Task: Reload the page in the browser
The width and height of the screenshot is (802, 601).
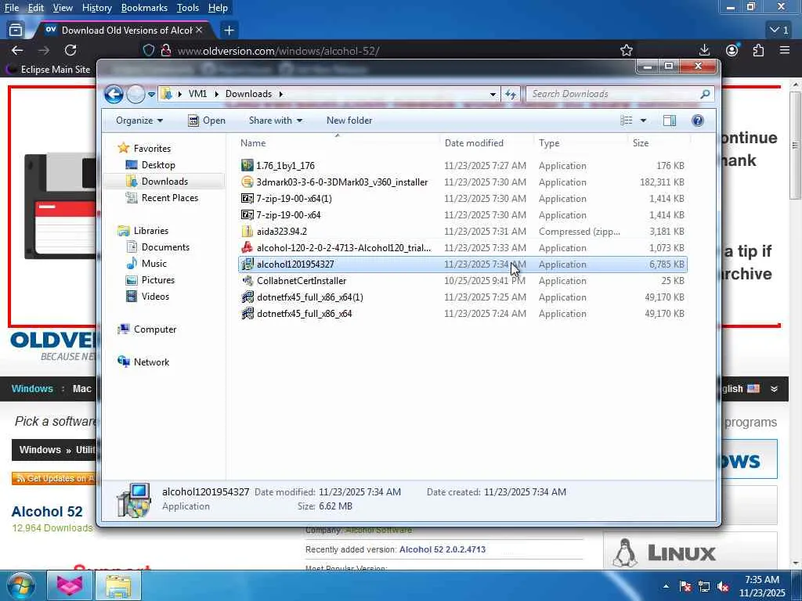Action: point(70,50)
